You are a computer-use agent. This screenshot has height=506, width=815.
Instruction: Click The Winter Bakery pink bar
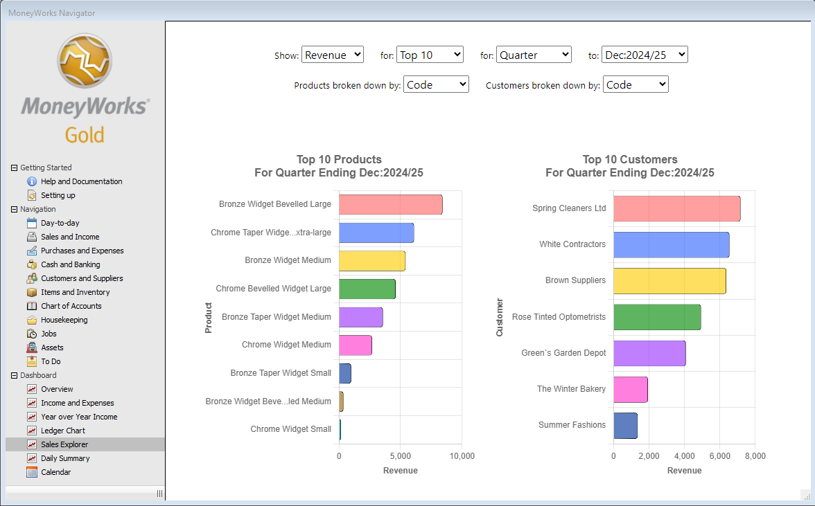click(x=631, y=389)
